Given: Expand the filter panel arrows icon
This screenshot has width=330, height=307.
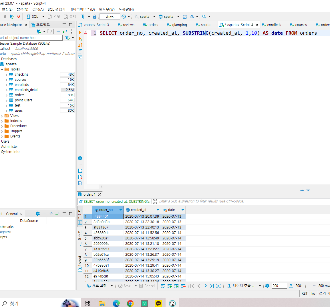Looking at the screenshot, I should [155, 201].
